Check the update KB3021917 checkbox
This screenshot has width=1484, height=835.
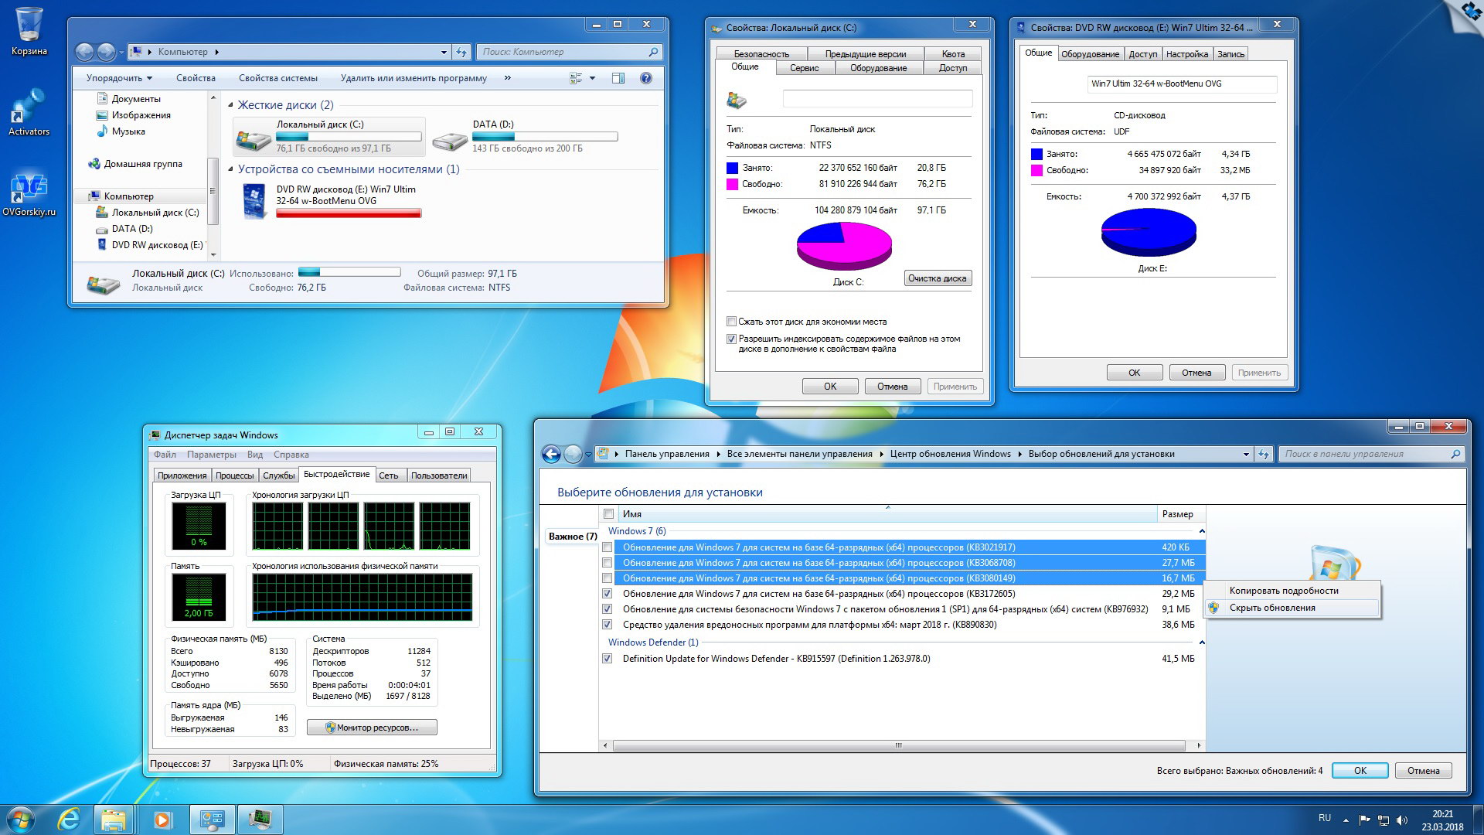607,547
